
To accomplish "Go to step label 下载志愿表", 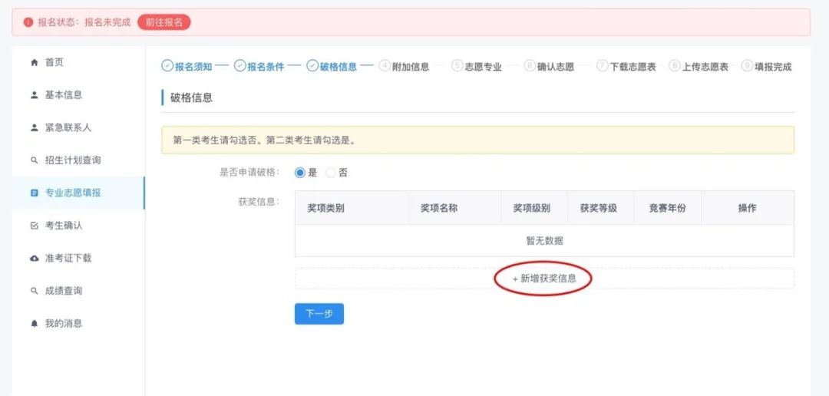I will pyautogui.click(x=632, y=67).
